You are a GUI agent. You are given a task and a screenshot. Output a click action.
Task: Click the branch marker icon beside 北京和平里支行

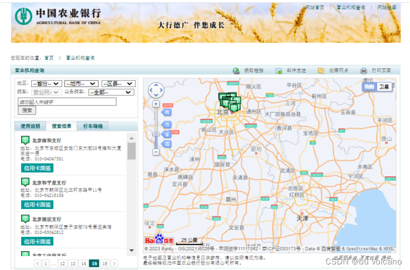tap(25, 182)
